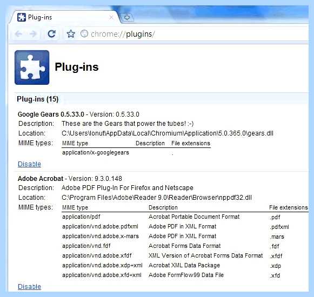
Task: Click the Plug-ins tab puzzle favicon
Action: pos(22,17)
